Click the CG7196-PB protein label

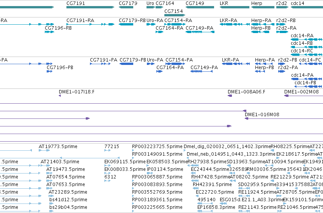coord(60,68)
